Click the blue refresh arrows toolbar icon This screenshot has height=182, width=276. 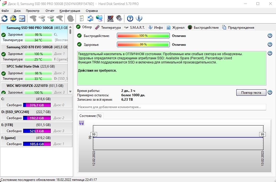pos(5,18)
